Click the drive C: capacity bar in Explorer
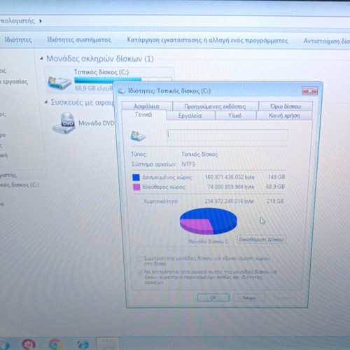 [x=123, y=80]
